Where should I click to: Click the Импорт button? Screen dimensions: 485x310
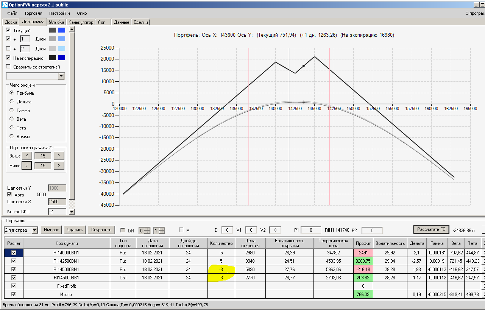pyautogui.click(x=51, y=230)
